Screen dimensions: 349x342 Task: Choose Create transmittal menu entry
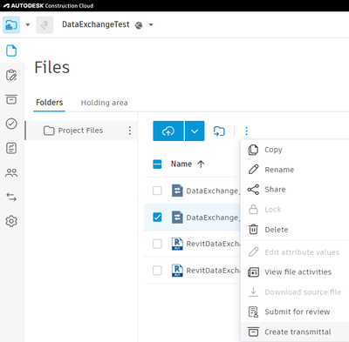pos(295,332)
